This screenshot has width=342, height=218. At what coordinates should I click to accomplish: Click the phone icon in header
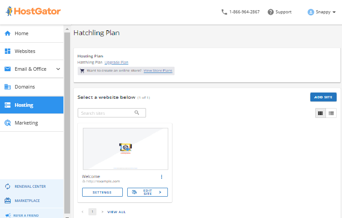tap(224, 12)
